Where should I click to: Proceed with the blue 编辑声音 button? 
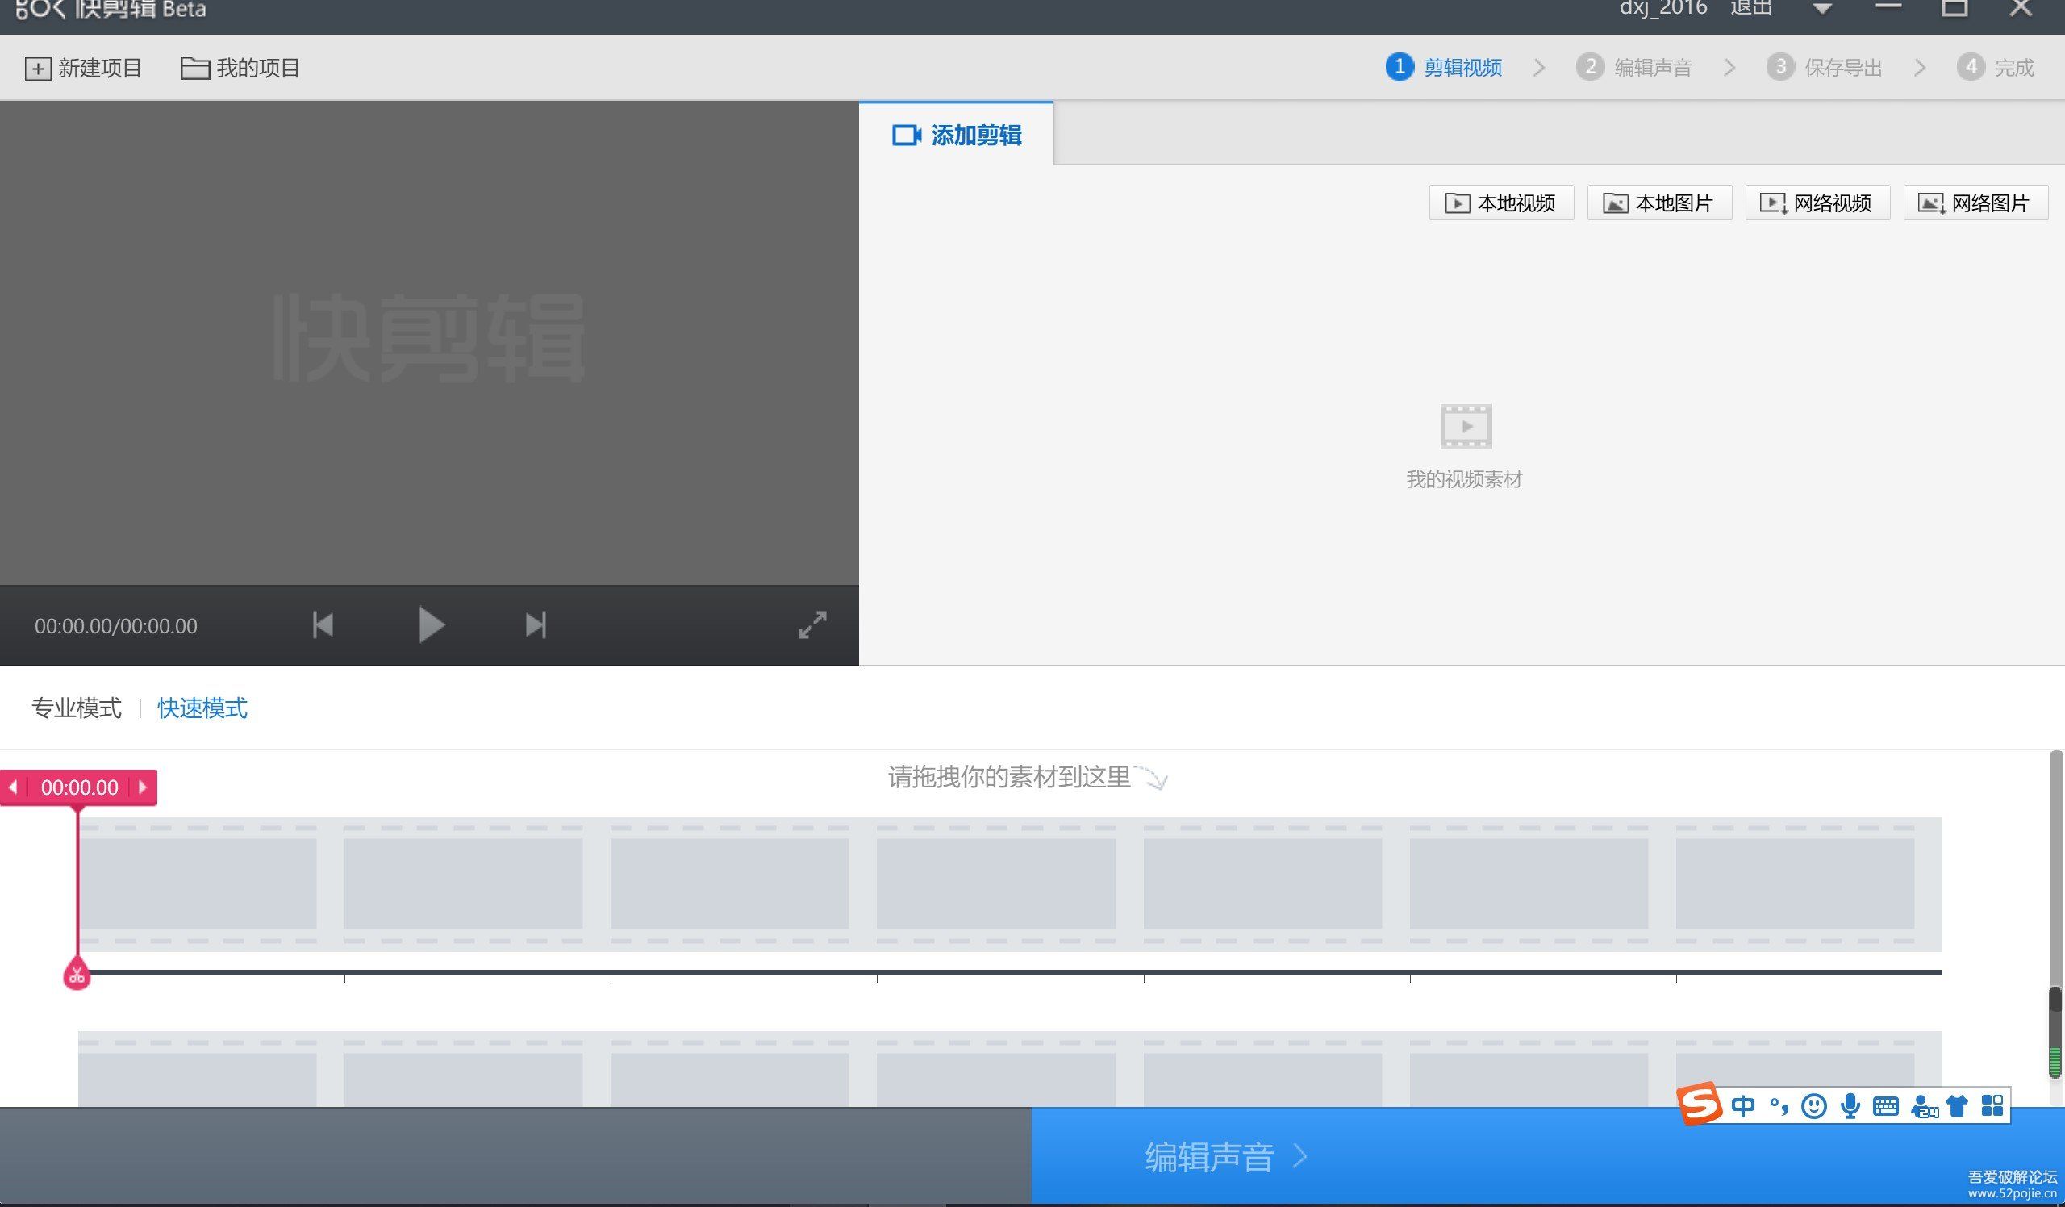[x=1548, y=1156]
